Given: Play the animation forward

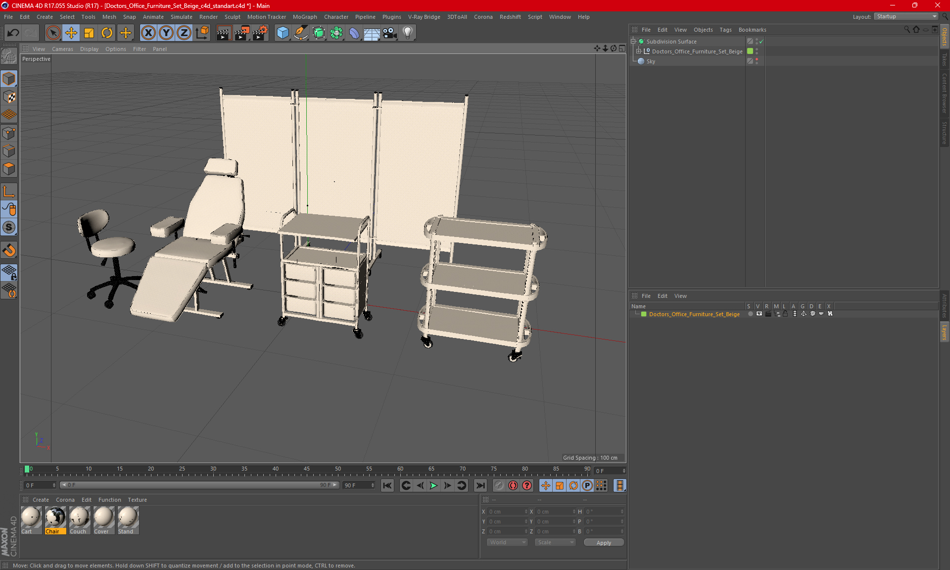Looking at the screenshot, I should tap(433, 485).
